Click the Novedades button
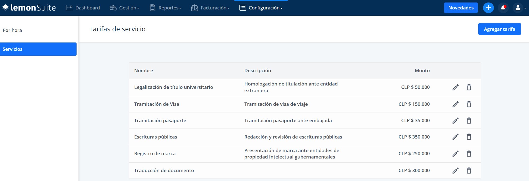The height and width of the screenshot is (181, 529). pyautogui.click(x=461, y=8)
